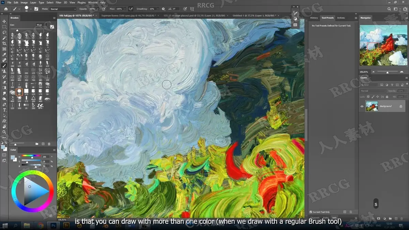The height and width of the screenshot is (230, 409).
Task: Toggle the Current Tool Only checkbox
Action: 310,212
